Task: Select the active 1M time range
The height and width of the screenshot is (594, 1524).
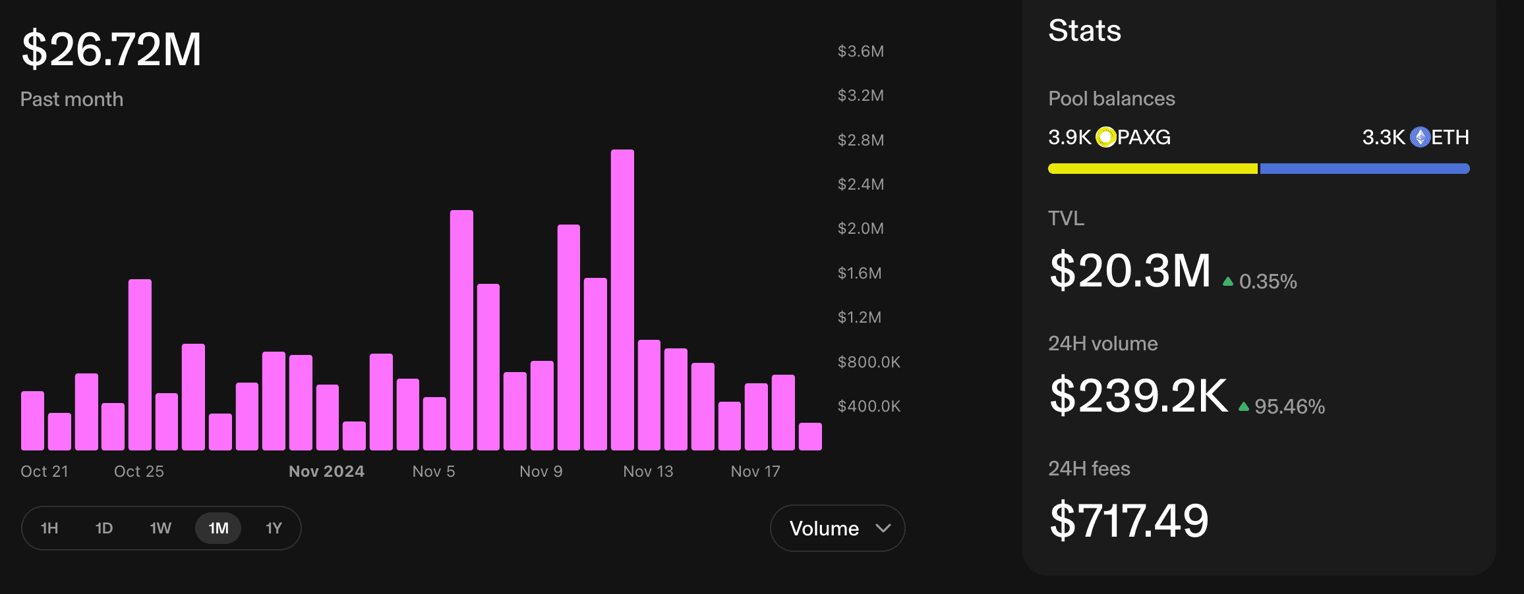Action: (x=218, y=528)
